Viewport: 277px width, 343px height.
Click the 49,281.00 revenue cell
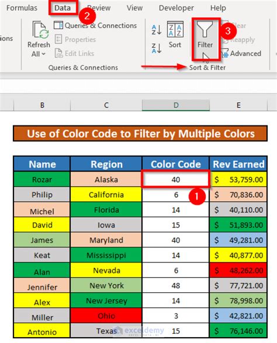coord(238,240)
